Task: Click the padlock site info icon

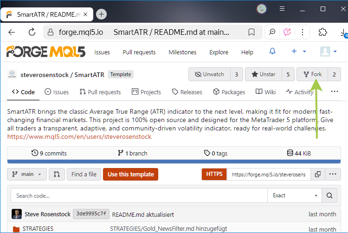Action: pos(51,32)
